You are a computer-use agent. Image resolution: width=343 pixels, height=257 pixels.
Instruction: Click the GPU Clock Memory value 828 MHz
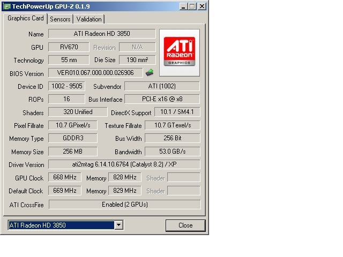(x=125, y=177)
